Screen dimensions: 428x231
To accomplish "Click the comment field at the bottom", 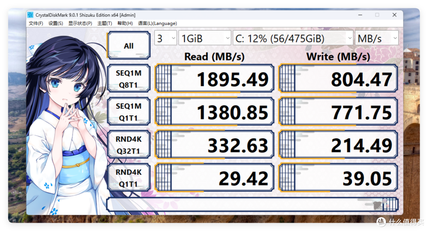I will pos(252,205).
